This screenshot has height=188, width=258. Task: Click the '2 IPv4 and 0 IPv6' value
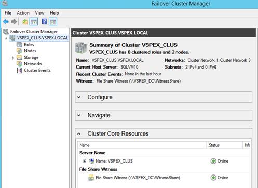coord(201,67)
